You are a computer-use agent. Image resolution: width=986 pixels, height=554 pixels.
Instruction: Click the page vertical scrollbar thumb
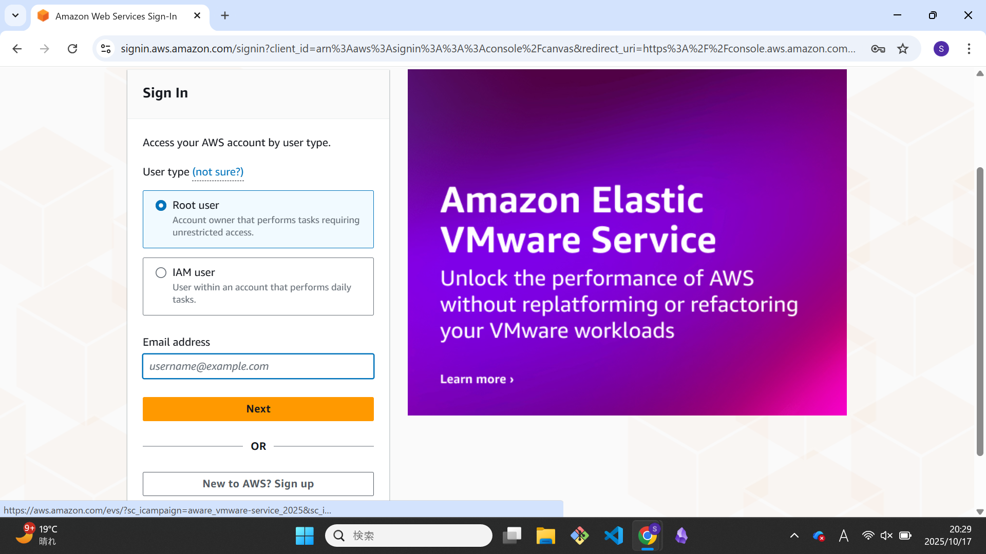click(x=979, y=311)
